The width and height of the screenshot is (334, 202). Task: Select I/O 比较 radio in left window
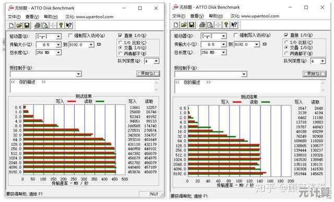click(121, 43)
